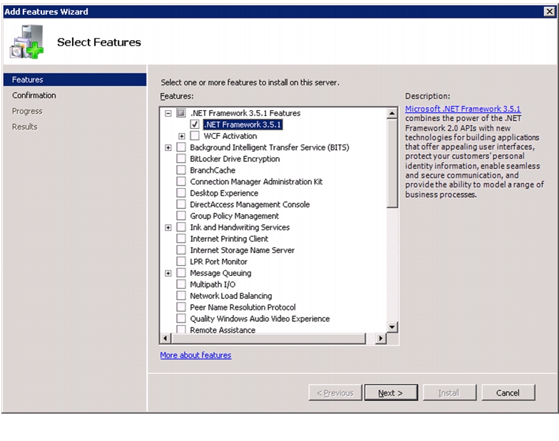The image size is (559, 441).
Task: Enable the Internet Printing Client checkbox
Action: (x=181, y=239)
